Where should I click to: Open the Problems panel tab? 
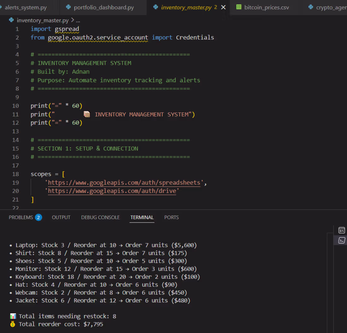click(21, 217)
